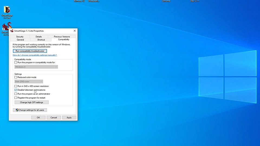Enable Run this program in compatibility mode
260x146 pixels.
(16, 62)
